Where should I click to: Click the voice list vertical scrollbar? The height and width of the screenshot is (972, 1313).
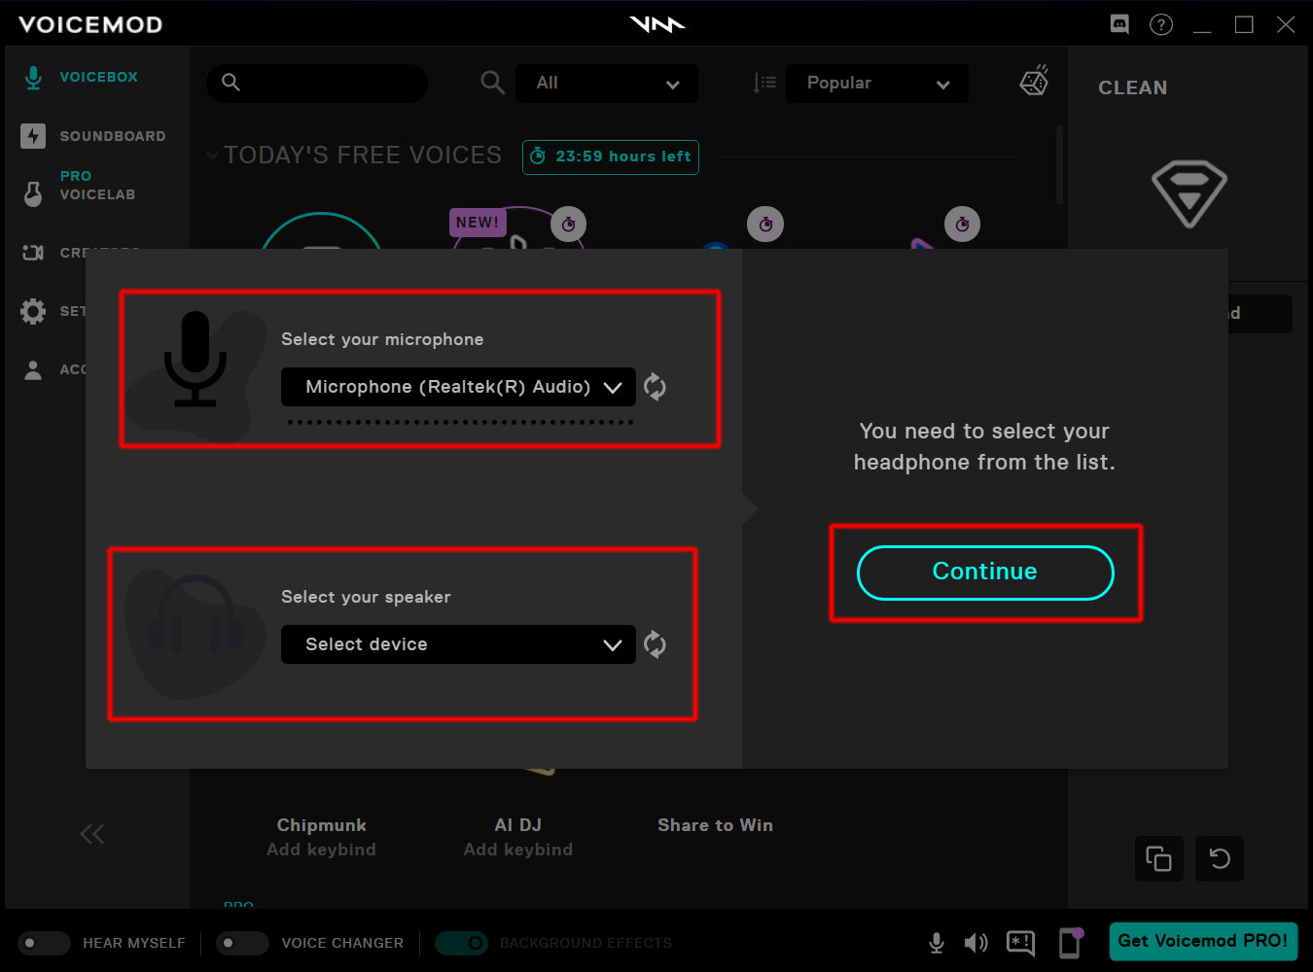click(1059, 163)
